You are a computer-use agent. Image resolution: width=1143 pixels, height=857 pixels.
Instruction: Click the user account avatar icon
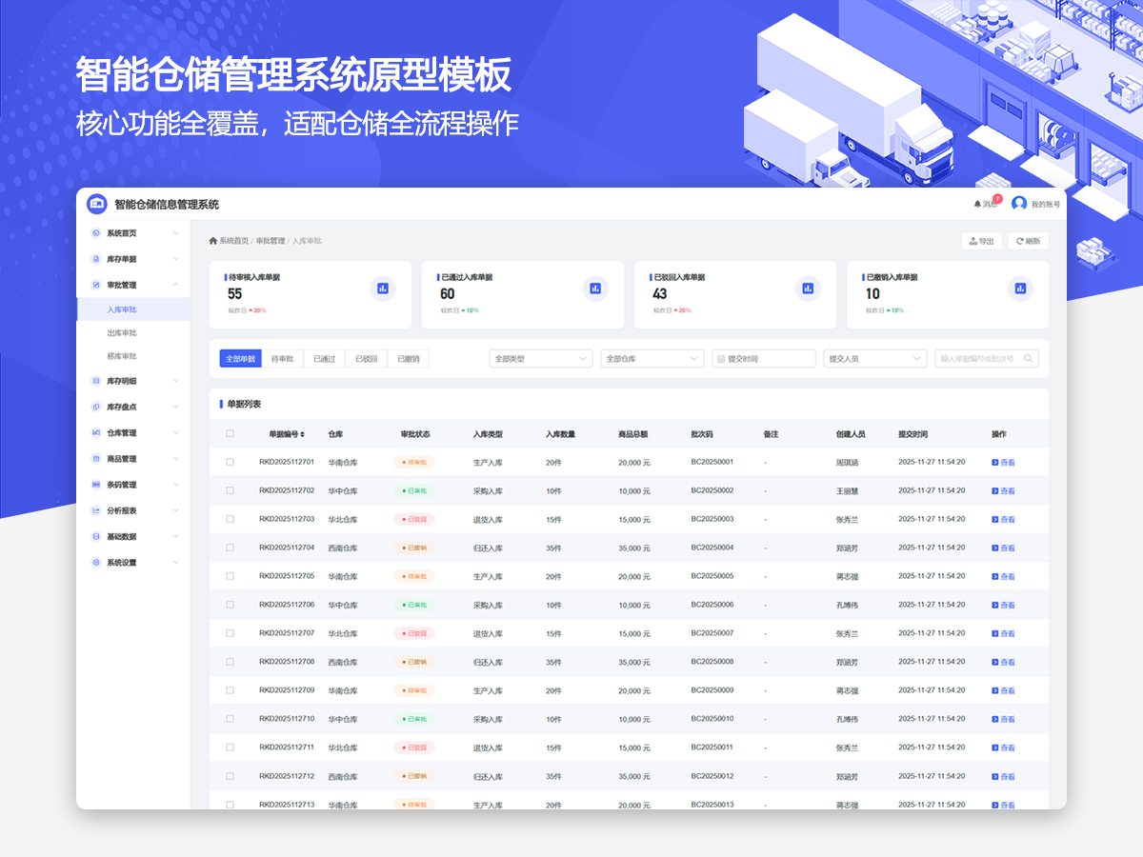(x=1019, y=204)
